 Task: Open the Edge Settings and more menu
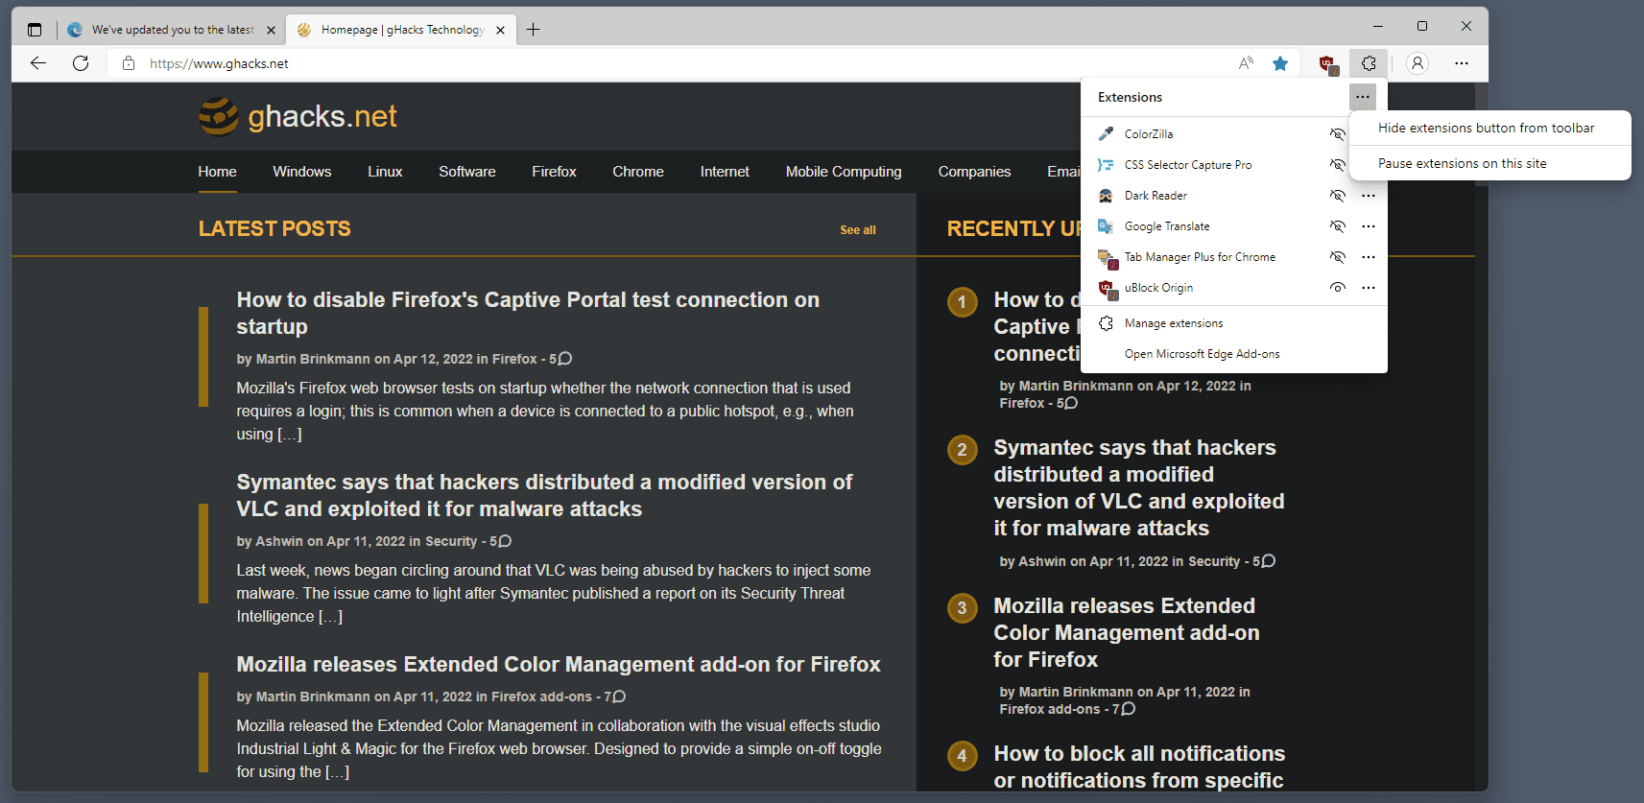pyautogui.click(x=1462, y=63)
